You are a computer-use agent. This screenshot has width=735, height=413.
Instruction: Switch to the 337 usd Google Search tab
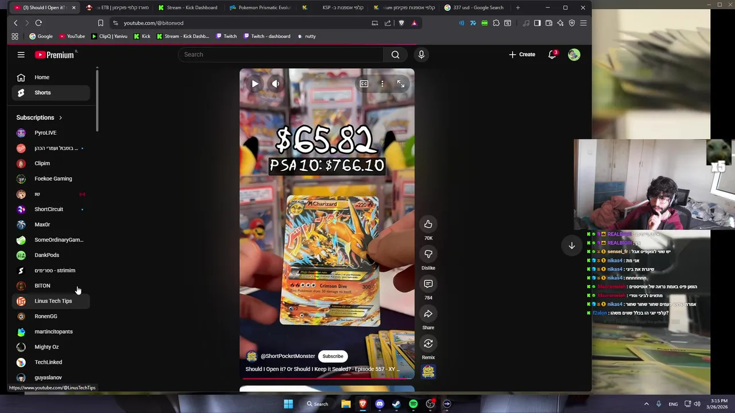pos(475,7)
